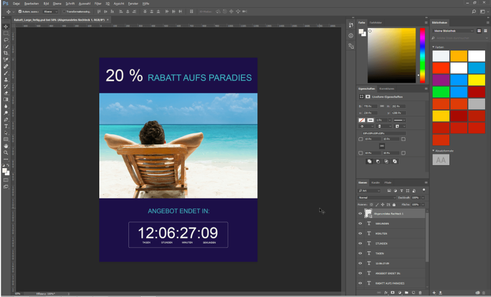Hide the TAGEN layer
Screen dimensions: 491x297
pyautogui.click(x=360, y=253)
